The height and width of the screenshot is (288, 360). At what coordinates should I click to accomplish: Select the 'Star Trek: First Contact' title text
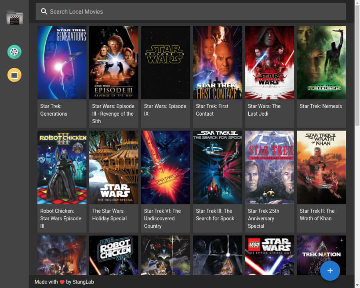(212, 110)
